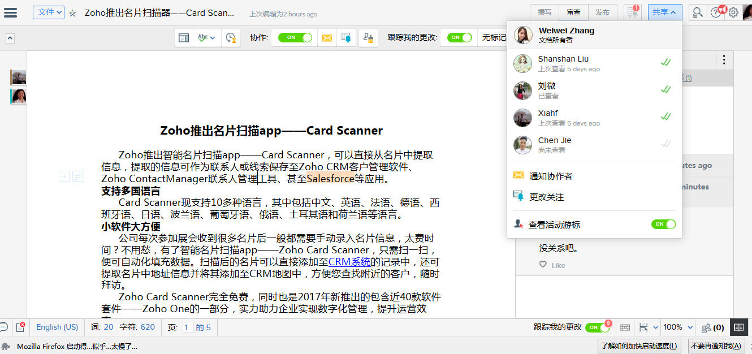The height and width of the screenshot is (354, 752).
Task: Open the CRM系统 hyperlink
Action: [349, 262]
